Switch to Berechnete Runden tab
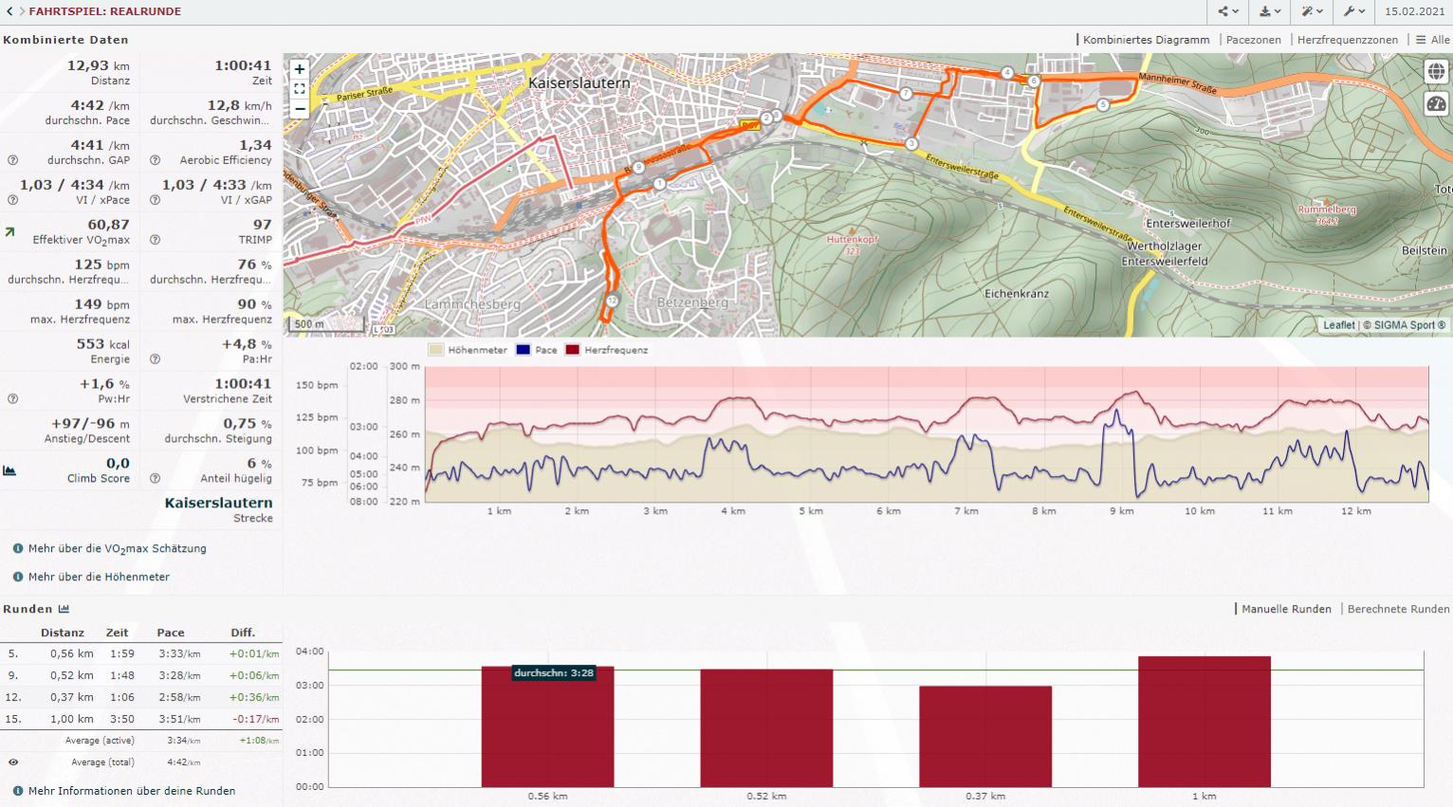 (1397, 609)
